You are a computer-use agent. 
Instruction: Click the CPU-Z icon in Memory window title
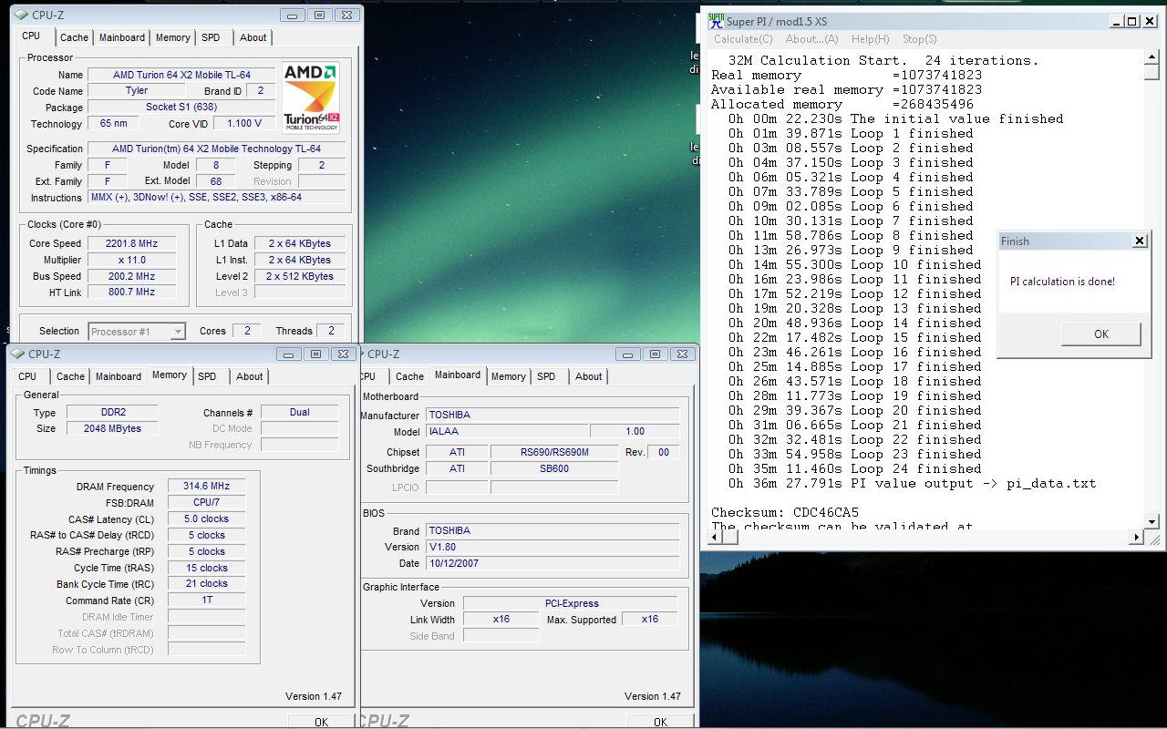point(15,354)
